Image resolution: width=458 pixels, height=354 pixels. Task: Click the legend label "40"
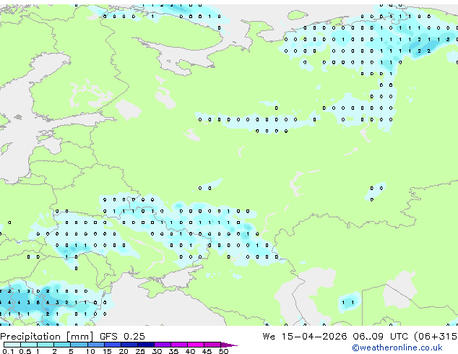[190, 351]
